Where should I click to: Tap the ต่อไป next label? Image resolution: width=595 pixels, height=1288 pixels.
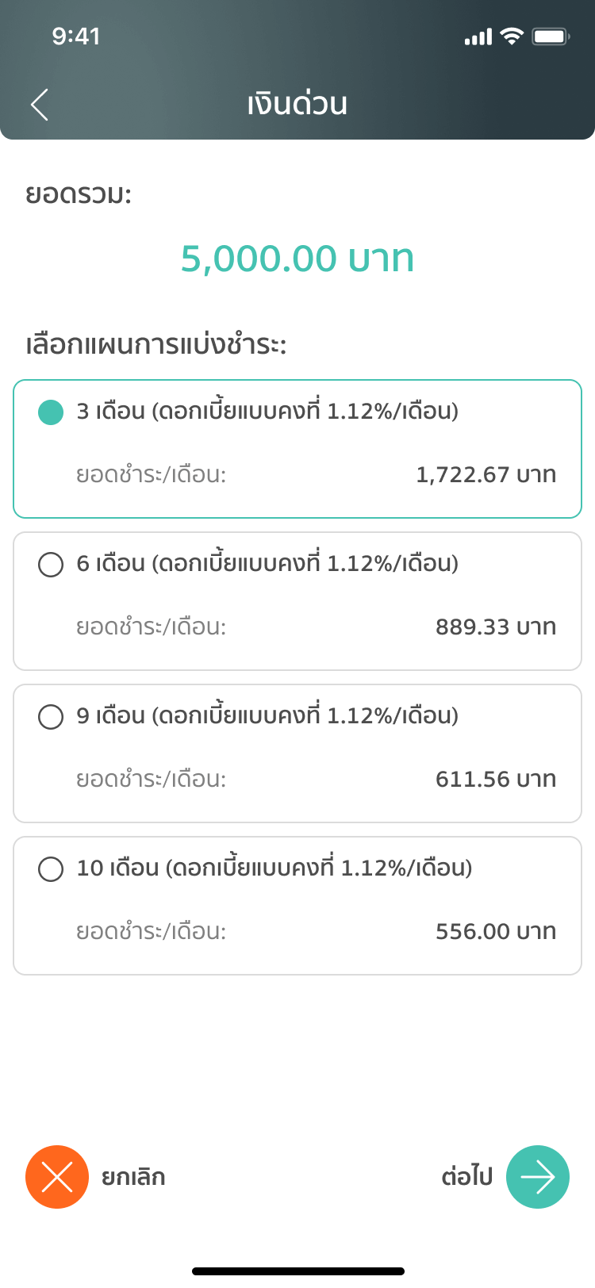(x=466, y=1177)
